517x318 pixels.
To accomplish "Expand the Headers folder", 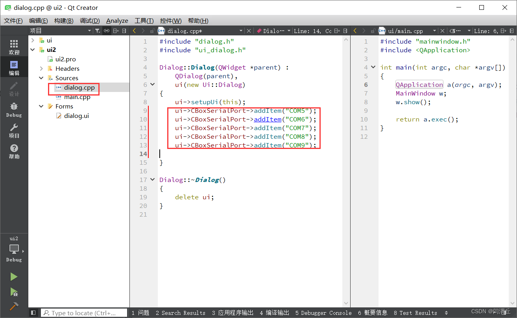I will coord(41,68).
